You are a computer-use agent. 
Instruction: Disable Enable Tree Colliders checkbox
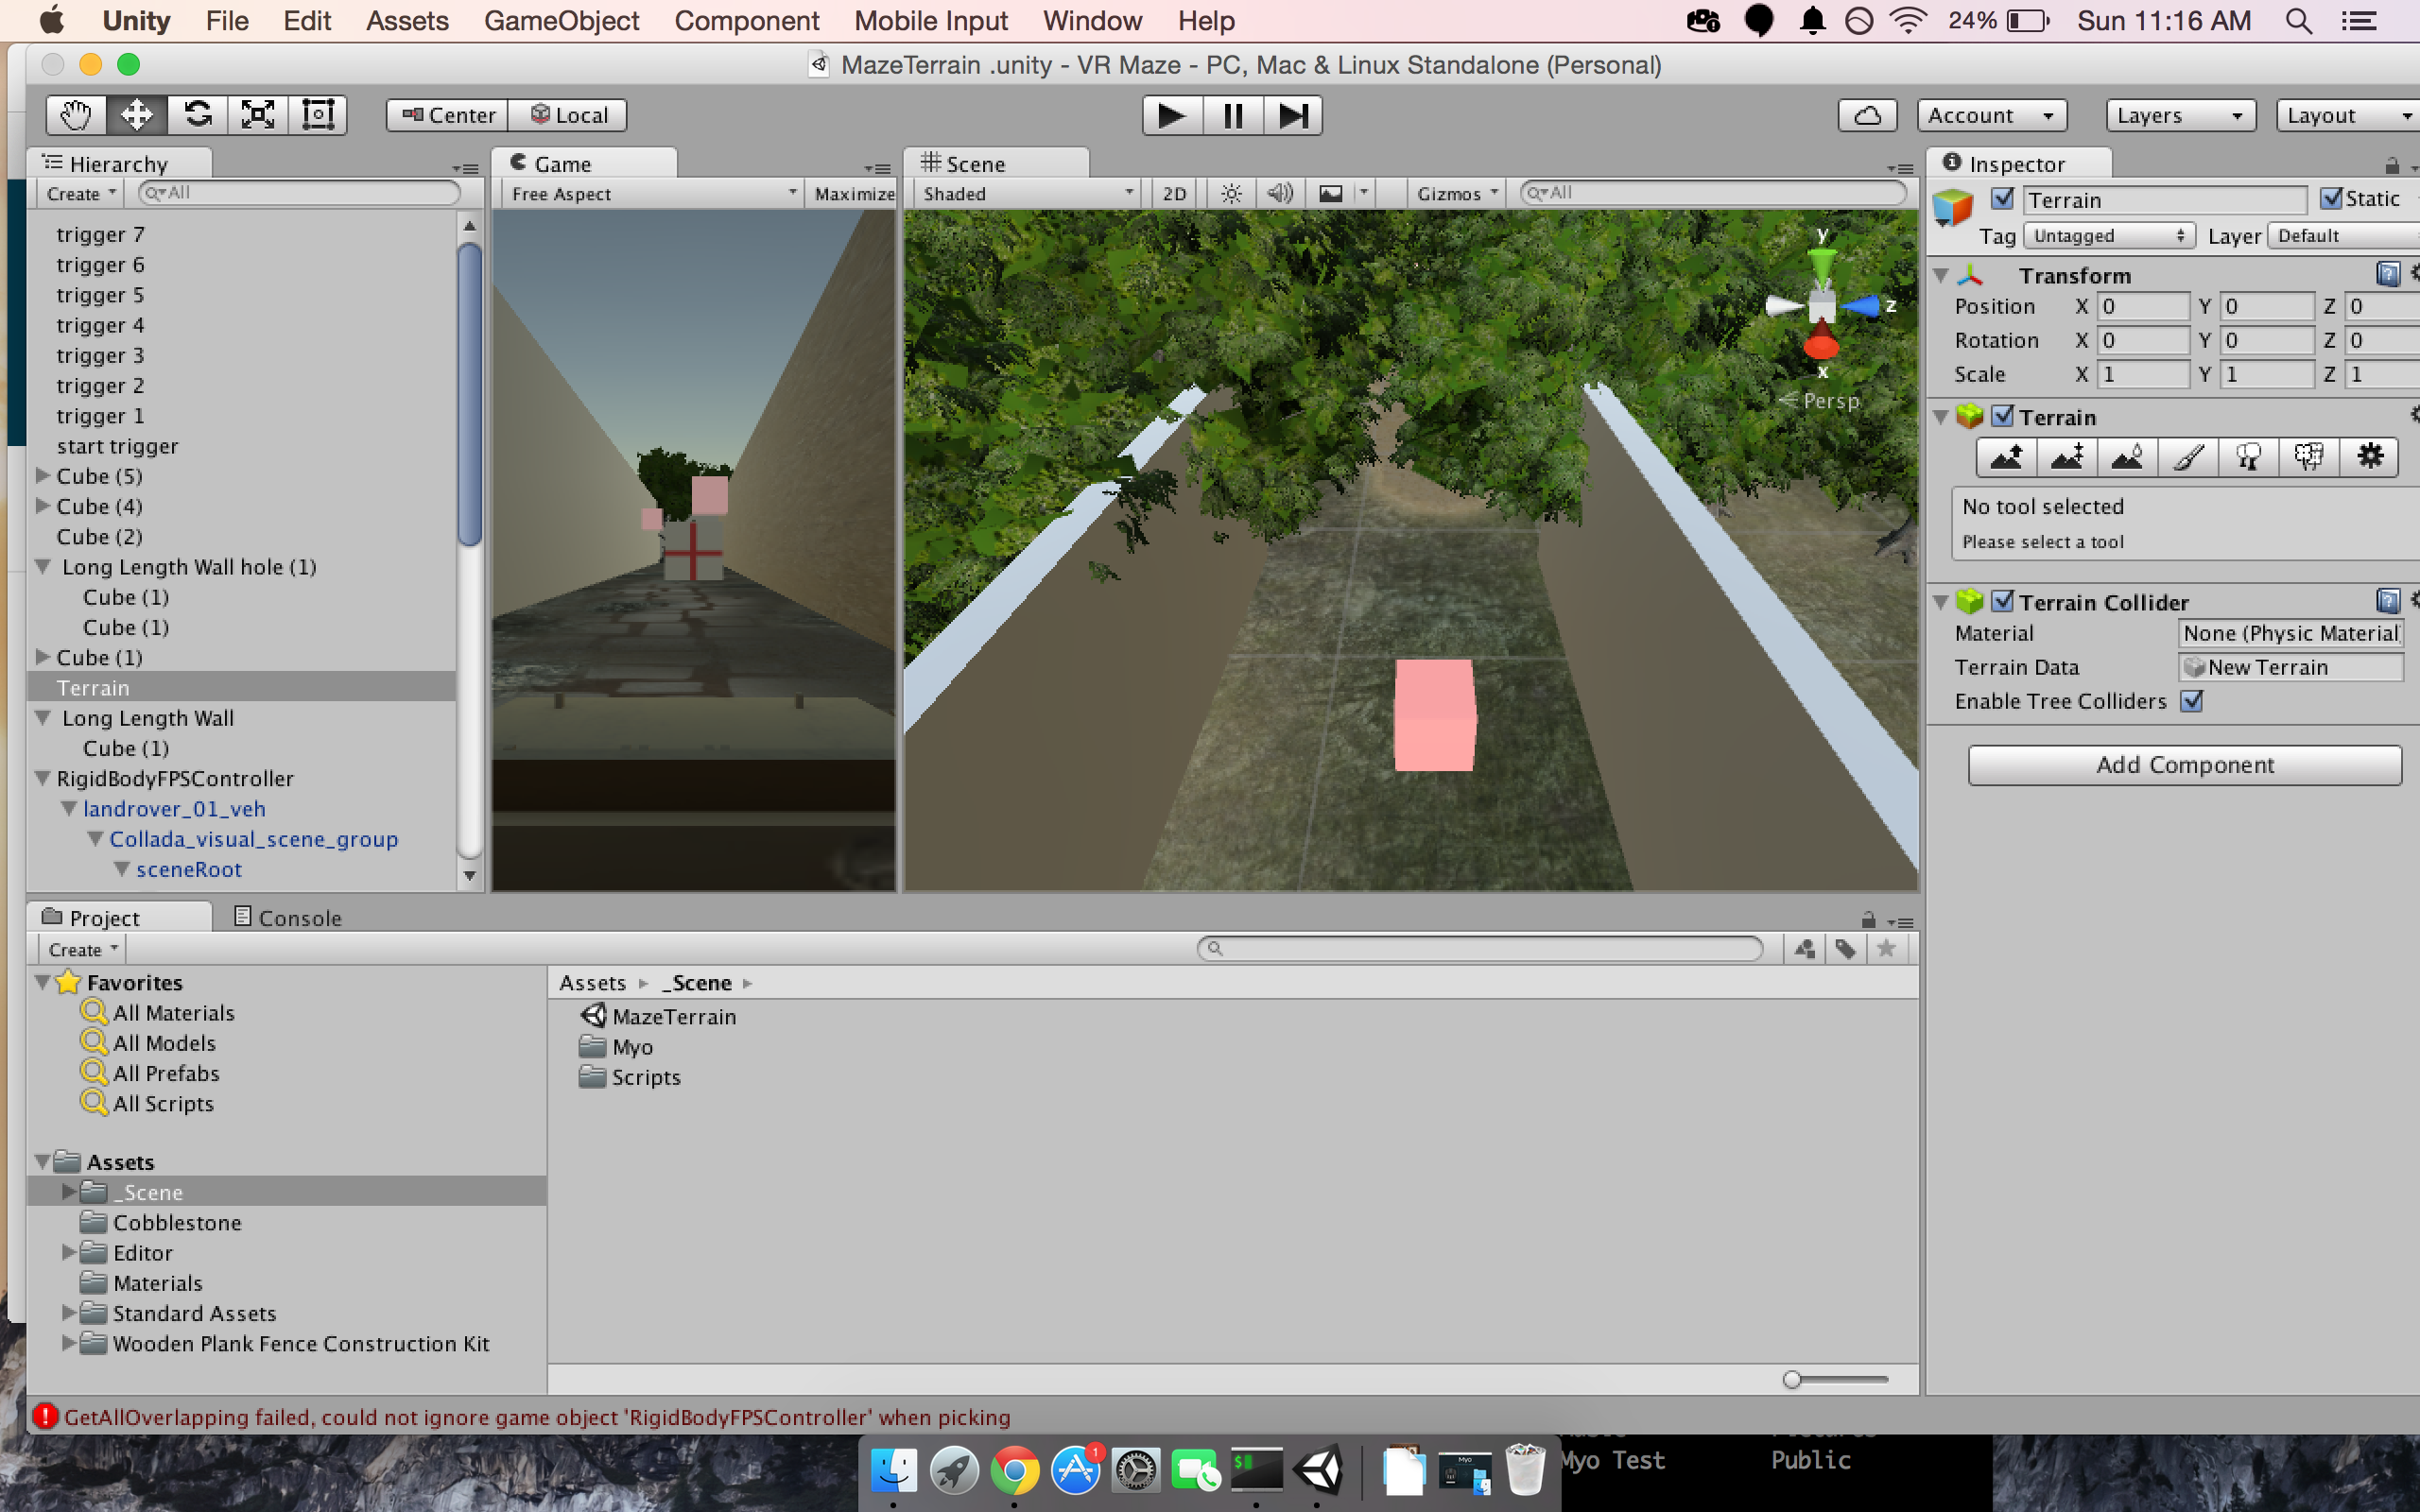coord(2192,701)
